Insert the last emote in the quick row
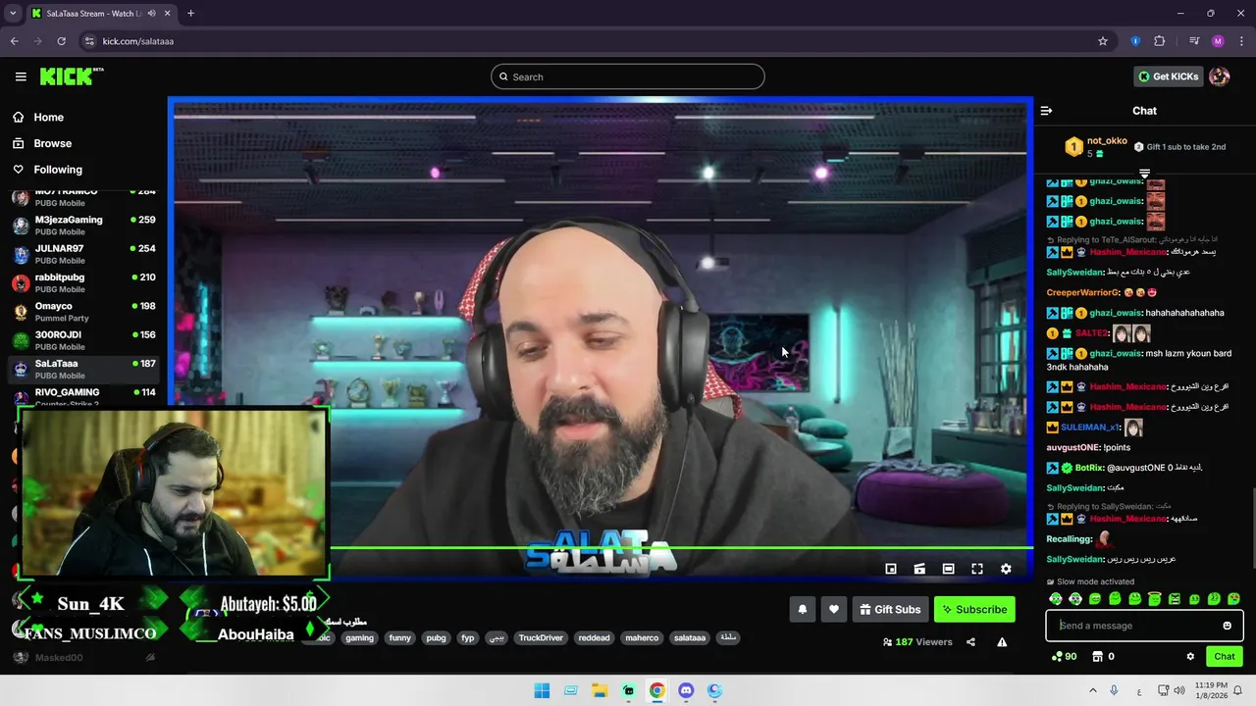This screenshot has height=706, width=1256. (1233, 598)
